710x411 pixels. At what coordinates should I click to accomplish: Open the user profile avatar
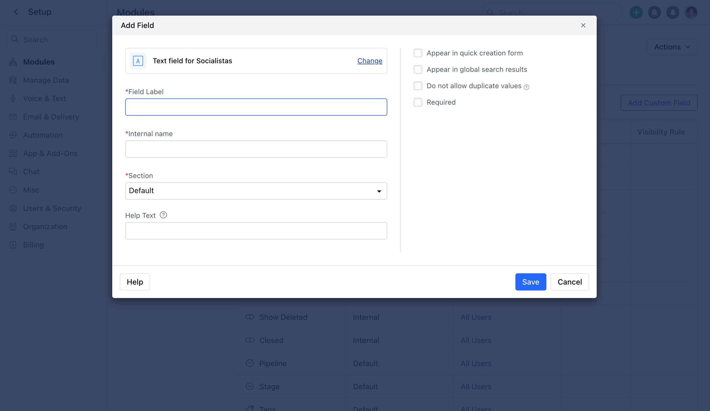691,12
